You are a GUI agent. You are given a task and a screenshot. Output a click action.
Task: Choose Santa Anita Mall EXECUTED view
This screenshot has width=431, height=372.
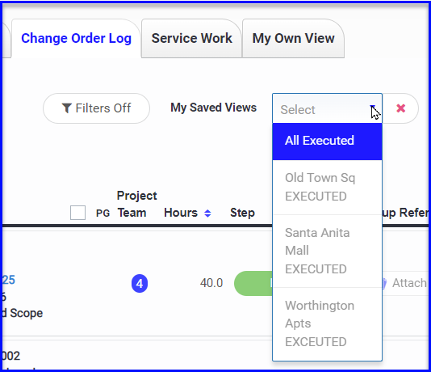(327, 252)
